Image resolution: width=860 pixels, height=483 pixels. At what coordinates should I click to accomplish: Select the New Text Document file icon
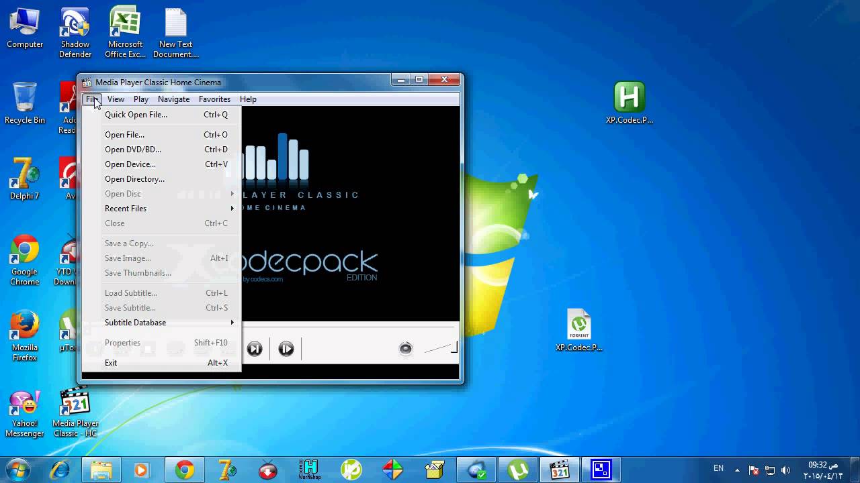click(176, 33)
